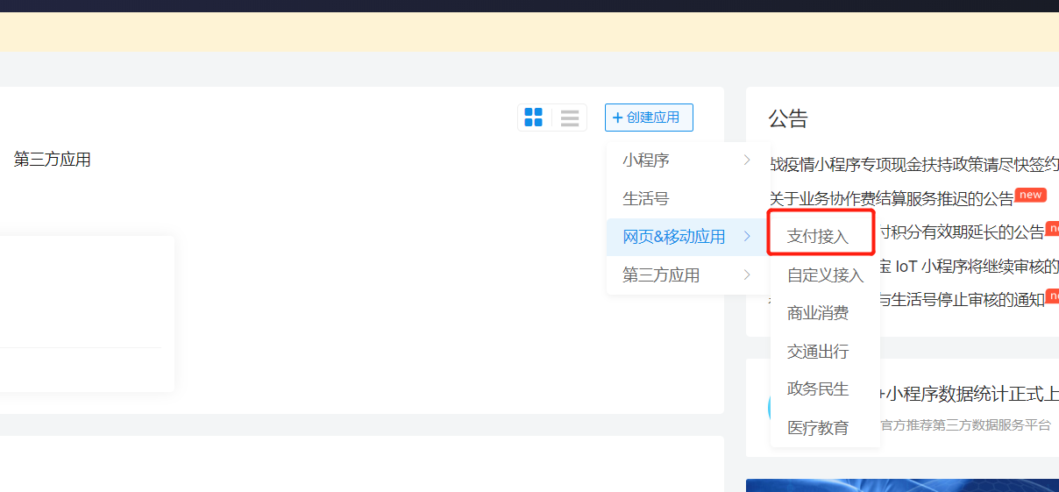
Task: Select 自定义接入 in the submenu
Action: pyautogui.click(x=826, y=275)
